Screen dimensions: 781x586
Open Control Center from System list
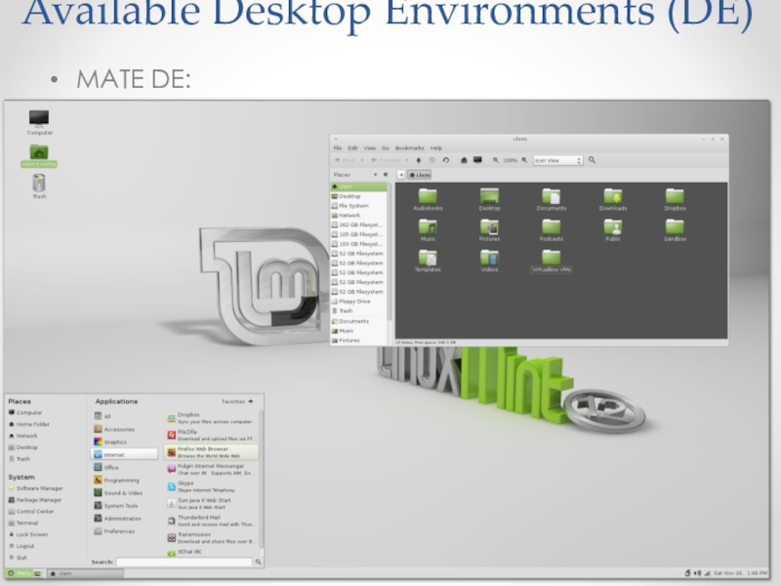[31, 511]
